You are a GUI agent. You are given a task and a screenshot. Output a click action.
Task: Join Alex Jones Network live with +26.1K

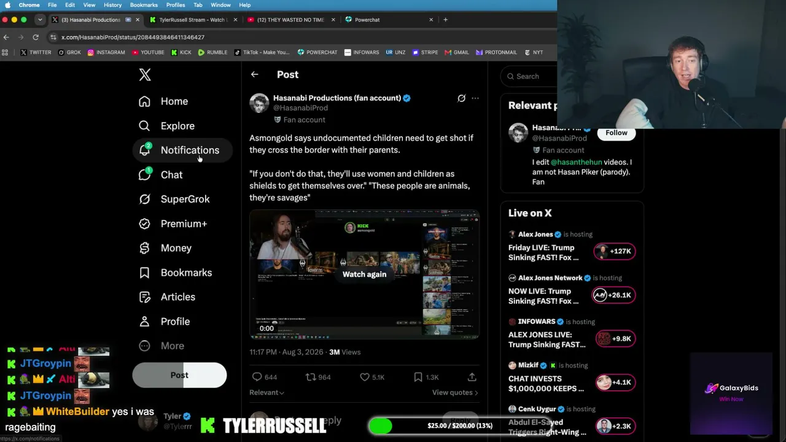(615, 295)
